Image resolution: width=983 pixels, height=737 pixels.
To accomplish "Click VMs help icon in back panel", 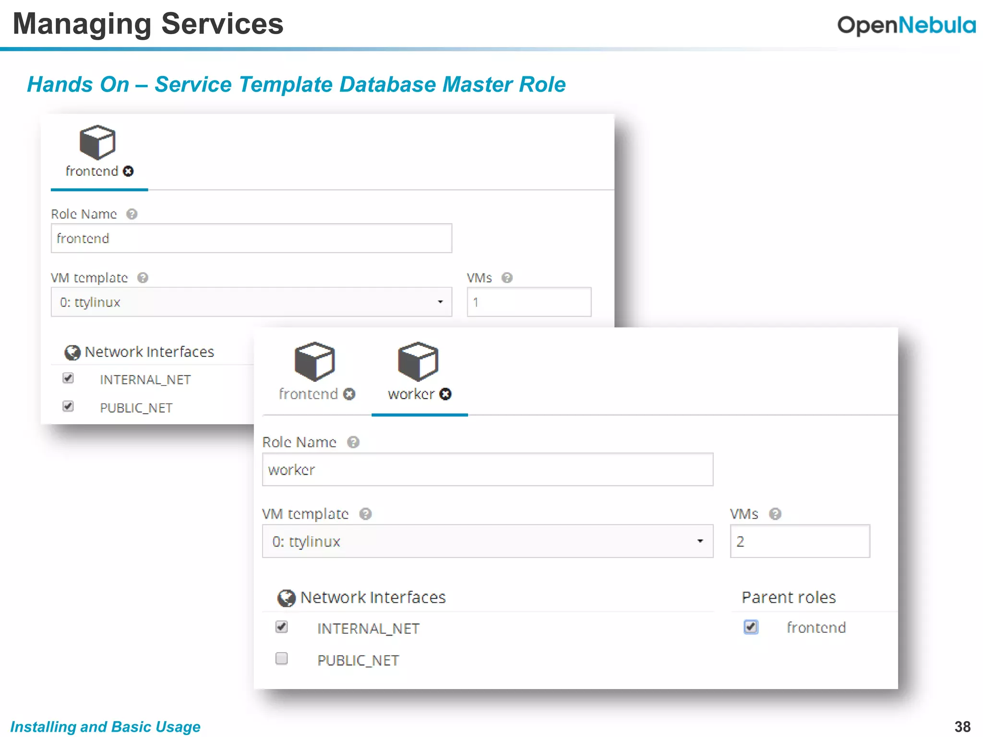I will (507, 278).
